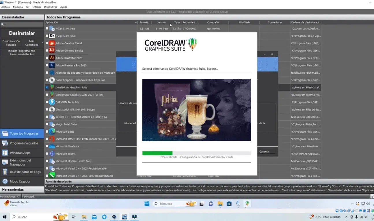Click the 7-Zip 22.01 (x64) program icon
This screenshot has width=374, height=221.
click(x=52, y=36)
